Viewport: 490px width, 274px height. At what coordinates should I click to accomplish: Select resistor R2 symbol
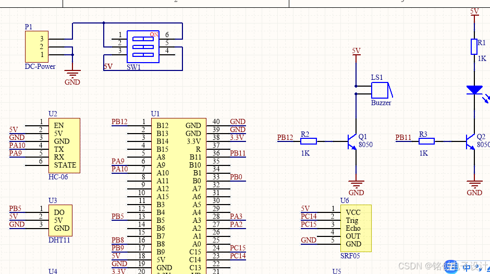pyautogui.click(x=309, y=141)
